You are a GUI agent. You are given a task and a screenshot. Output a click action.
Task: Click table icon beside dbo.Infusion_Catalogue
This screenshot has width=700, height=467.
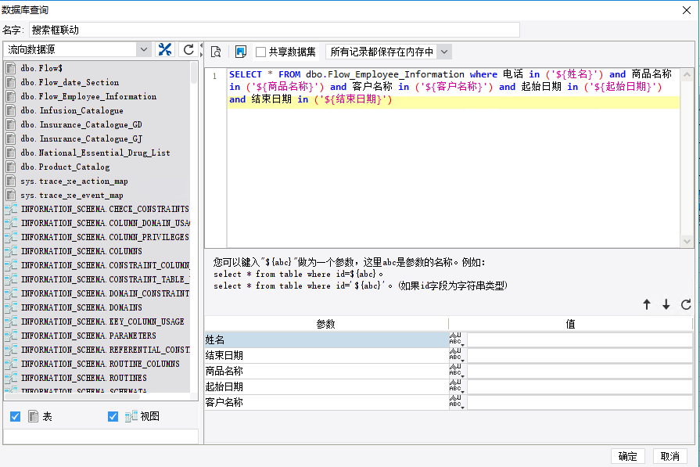click(x=11, y=110)
